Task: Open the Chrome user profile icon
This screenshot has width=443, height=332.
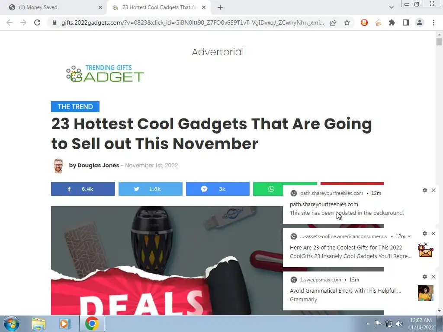Action: tap(420, 22)
